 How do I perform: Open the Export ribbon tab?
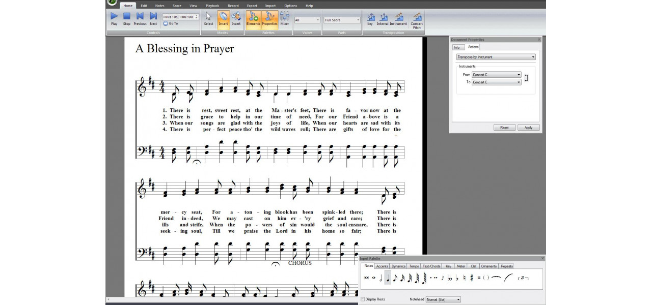point(252,6)
